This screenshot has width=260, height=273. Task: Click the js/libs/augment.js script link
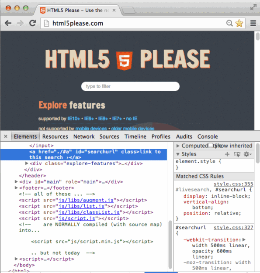[86, 200]
